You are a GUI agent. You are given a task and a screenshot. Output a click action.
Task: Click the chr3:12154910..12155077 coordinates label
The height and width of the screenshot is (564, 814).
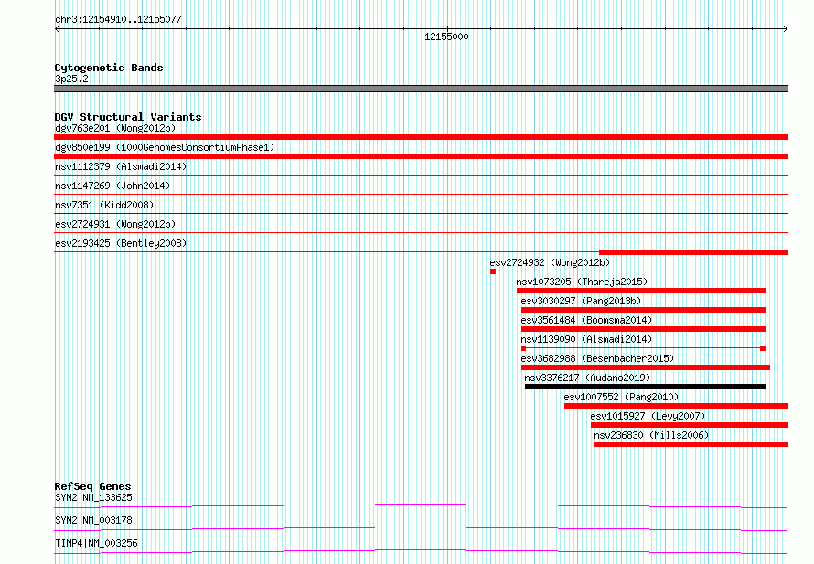tap(118, 20)
